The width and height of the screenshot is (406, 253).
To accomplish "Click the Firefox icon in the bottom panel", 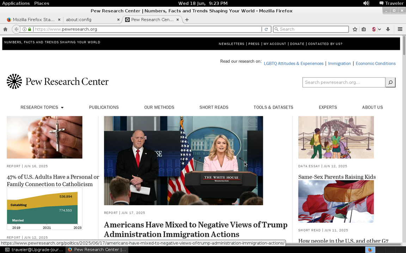I will click(x=370, y=249).
